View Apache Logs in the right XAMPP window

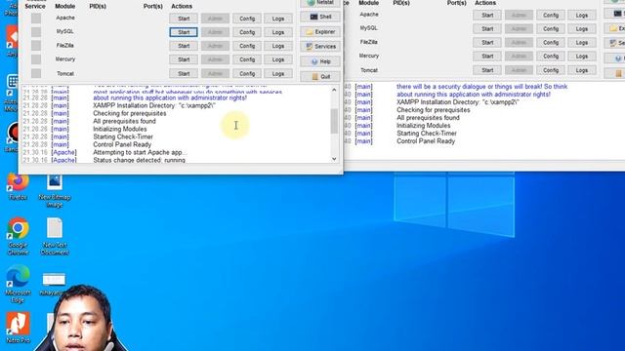coord(582,16)
